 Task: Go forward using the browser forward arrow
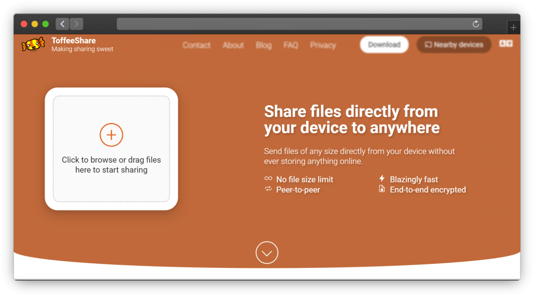click(76, 24)
